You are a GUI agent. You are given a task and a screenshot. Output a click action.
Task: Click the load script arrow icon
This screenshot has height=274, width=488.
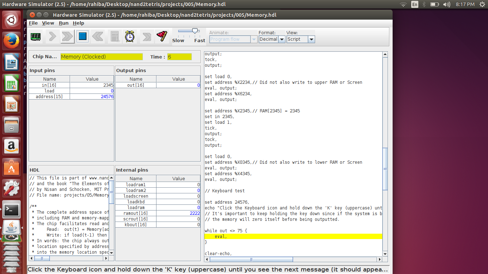[146, 36]
